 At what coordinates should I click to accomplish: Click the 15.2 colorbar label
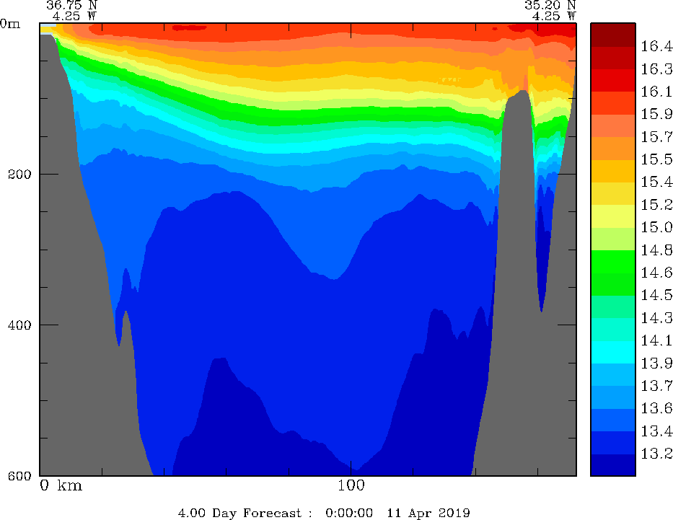click(x=656, y=205)
